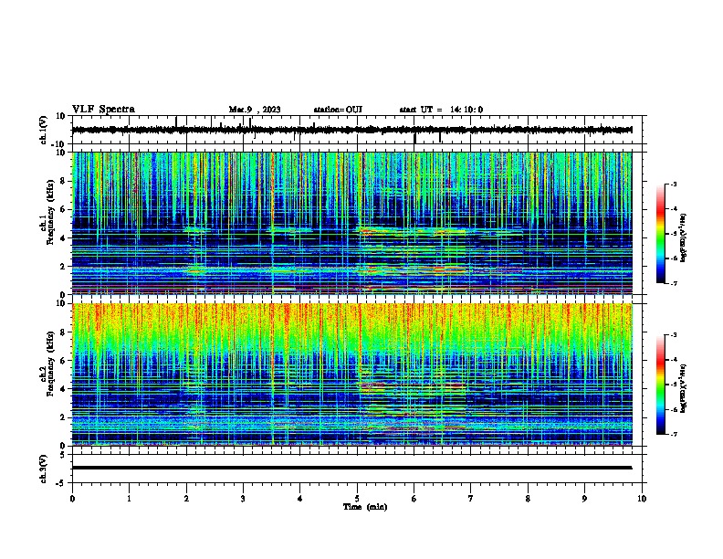Click the "-10" tick on ch.1(V) axis
The height and width of the screenshot is (559, 723).
(x=58, y=144)
